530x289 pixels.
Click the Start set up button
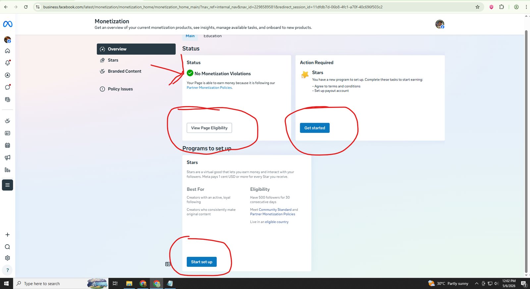[x=202, y=262]
